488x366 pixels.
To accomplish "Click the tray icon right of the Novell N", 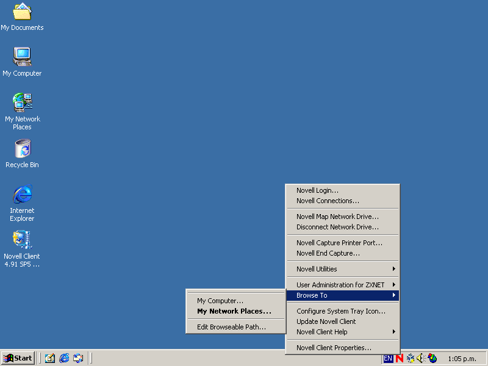I will [411, 358].
